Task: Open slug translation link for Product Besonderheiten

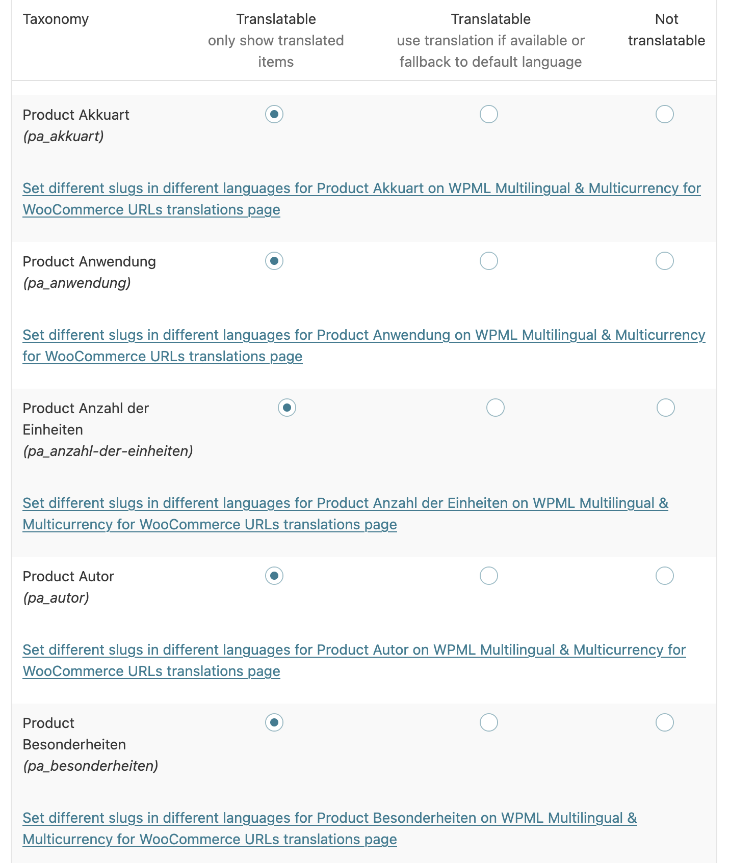Action: point(329,818)
